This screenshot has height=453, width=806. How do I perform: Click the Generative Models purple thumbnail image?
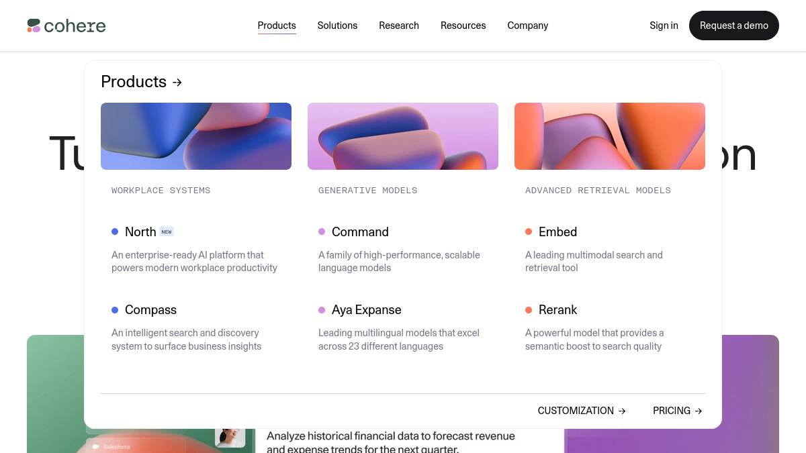click(403, 136)
